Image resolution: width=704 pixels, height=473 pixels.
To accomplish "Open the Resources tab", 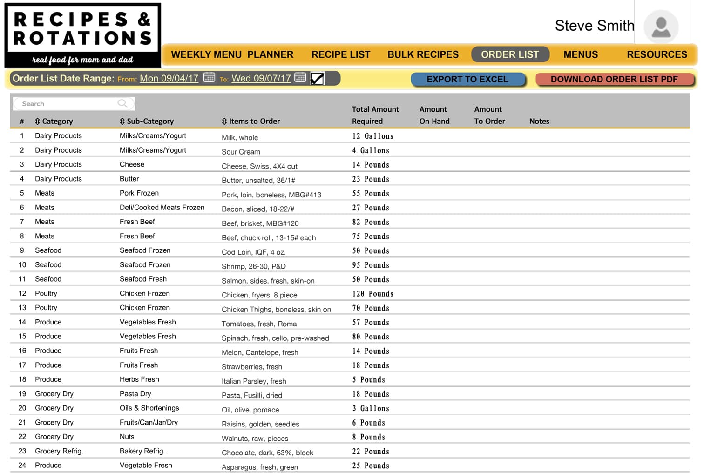I will pos(657,54).
